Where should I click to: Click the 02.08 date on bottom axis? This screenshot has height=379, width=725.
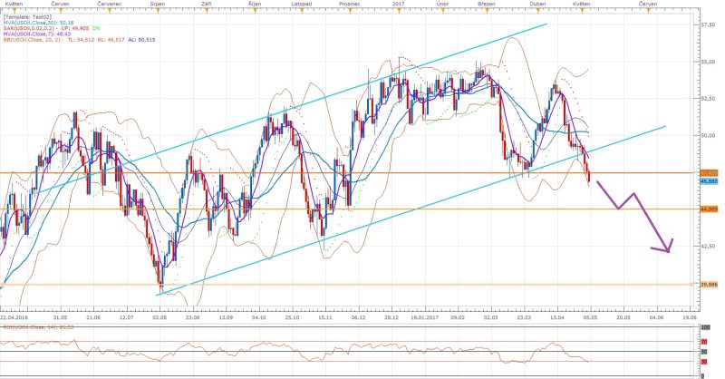(x=159, y=318)
